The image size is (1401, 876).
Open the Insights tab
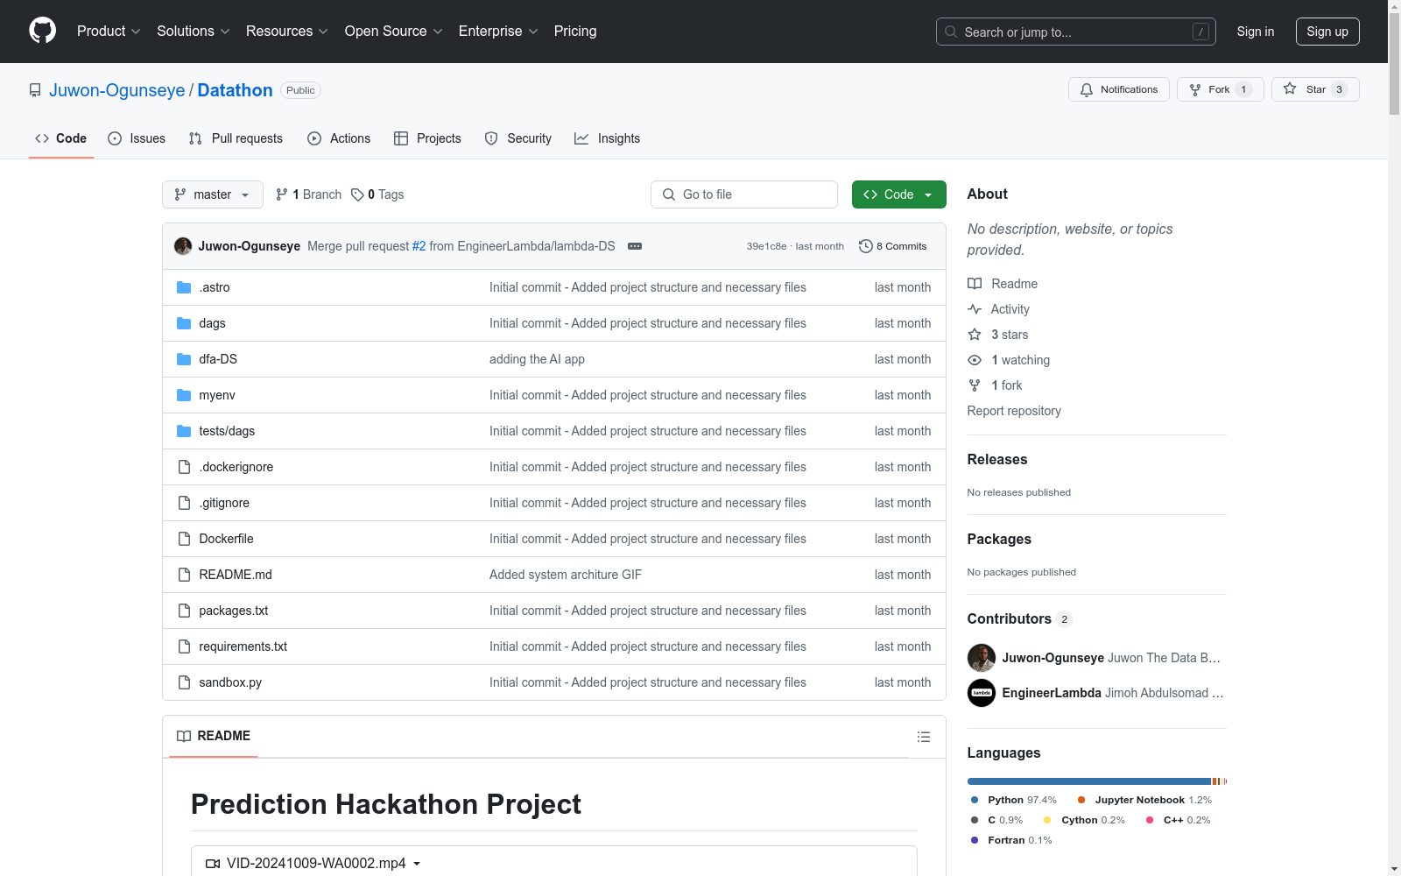click(x=608, y=138)
